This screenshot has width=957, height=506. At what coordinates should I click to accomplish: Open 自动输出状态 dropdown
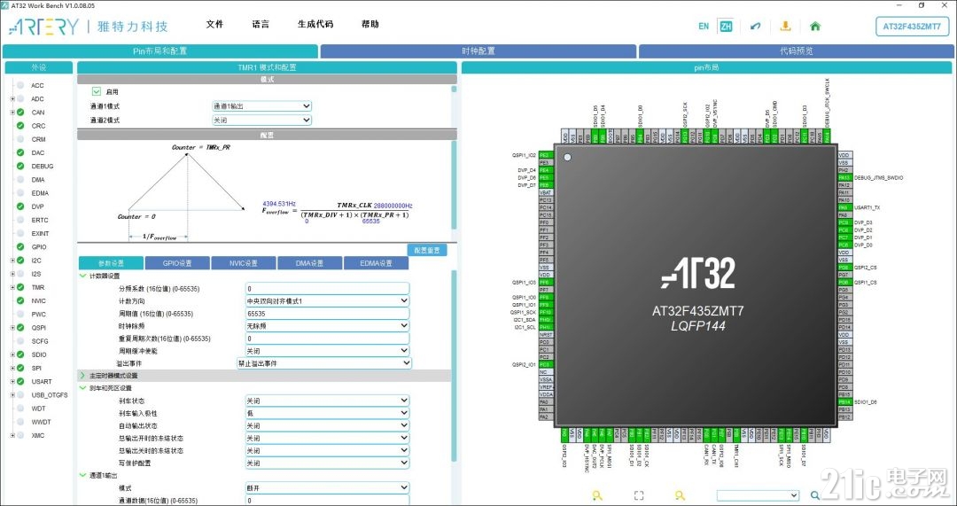327,425
